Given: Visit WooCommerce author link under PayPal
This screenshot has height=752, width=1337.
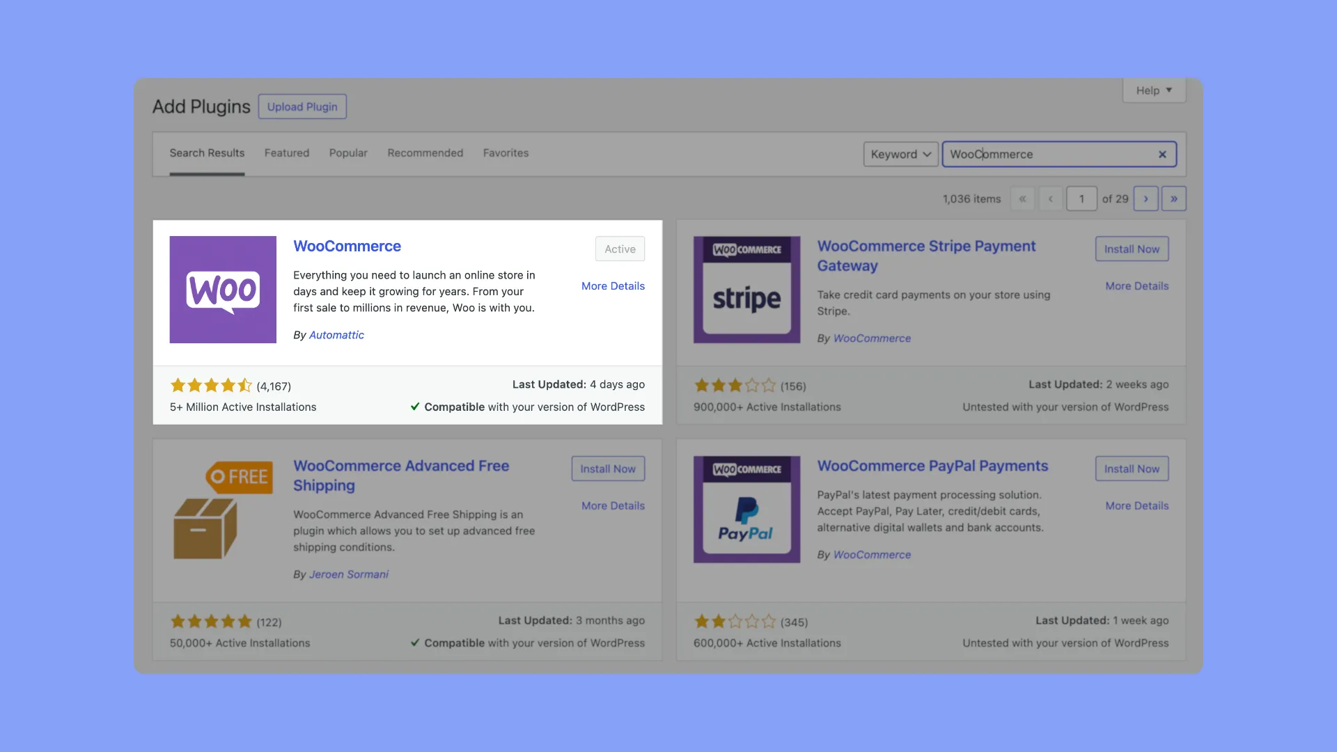Looking at the screenshot, I should (x=872, y=555).
